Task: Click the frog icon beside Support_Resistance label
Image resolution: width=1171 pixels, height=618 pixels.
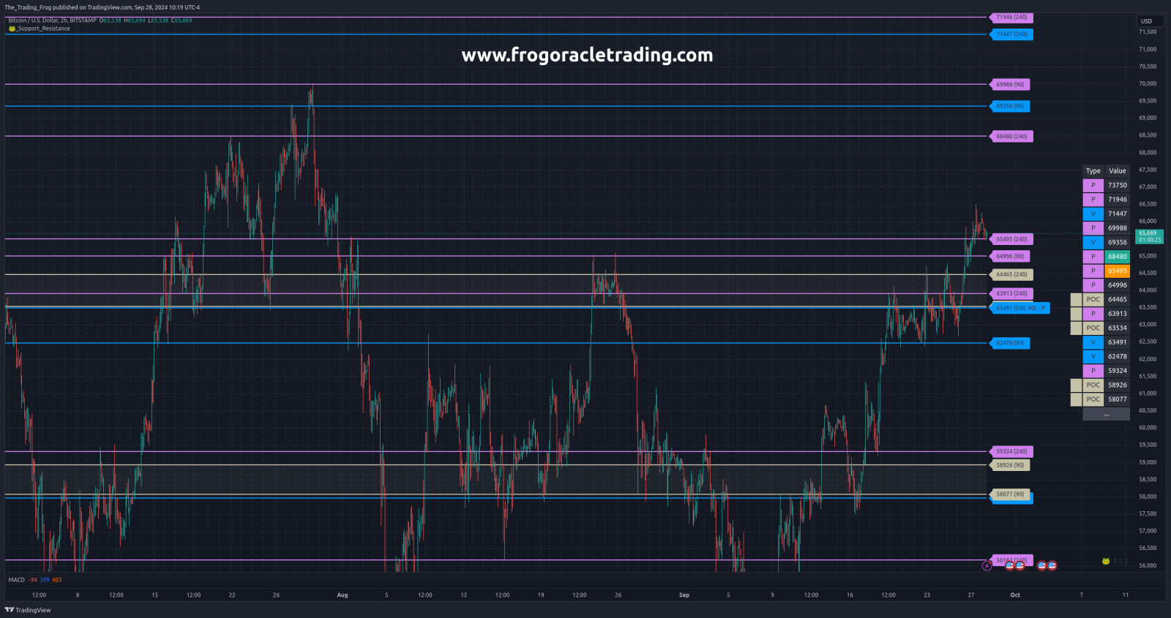Action: click(12, 29)
